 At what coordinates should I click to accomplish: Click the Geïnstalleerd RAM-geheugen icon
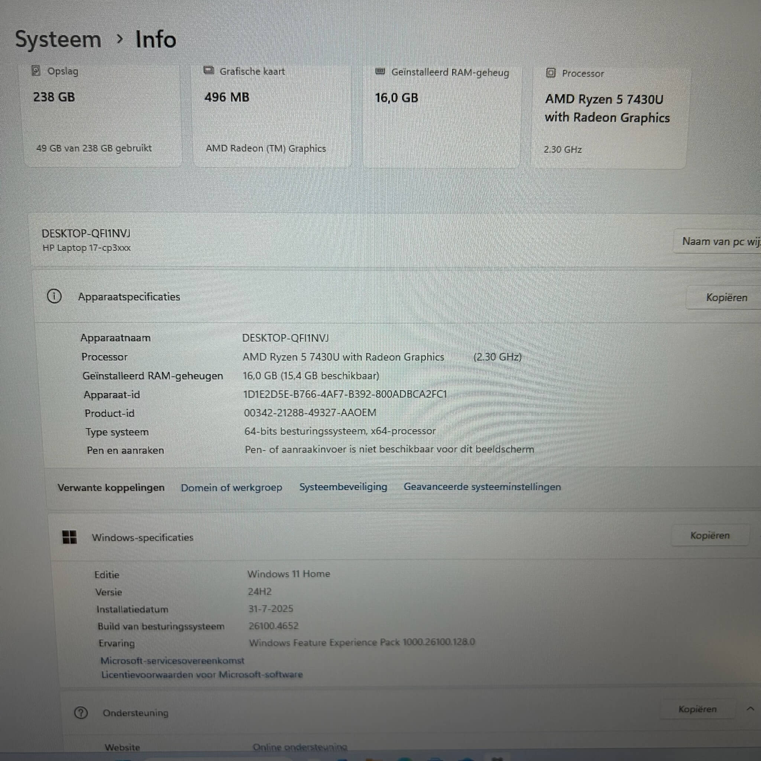380,72
